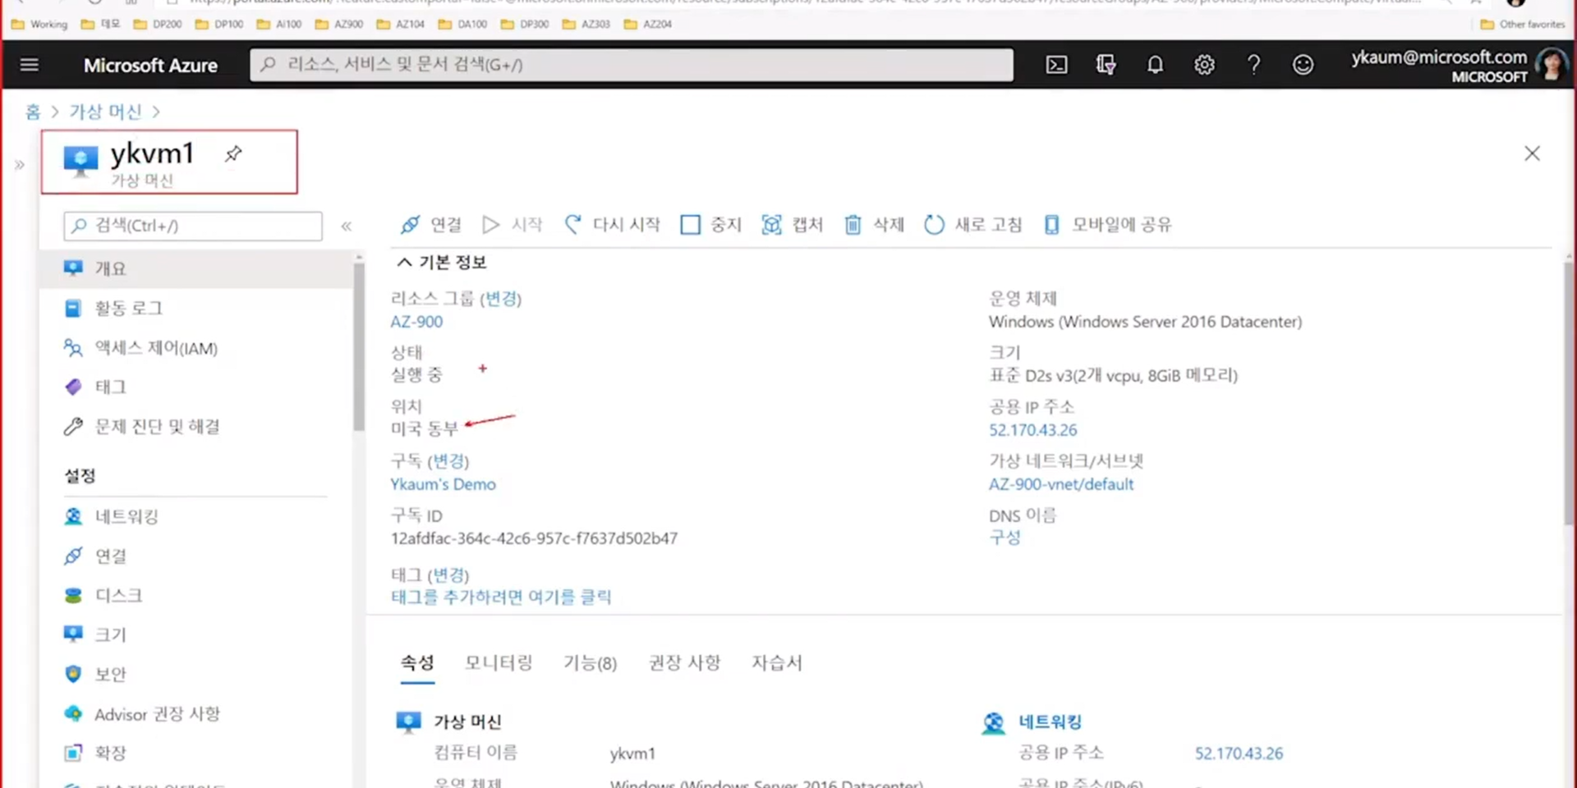Click 태그를 추가하려면 여기를 클릭 link
This screenshot has width=1577, height=788.
pyautogui.click(x=501, y=597)
